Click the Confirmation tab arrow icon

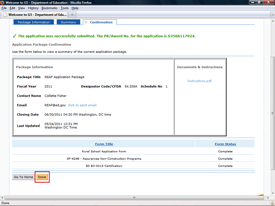[86, 22]
